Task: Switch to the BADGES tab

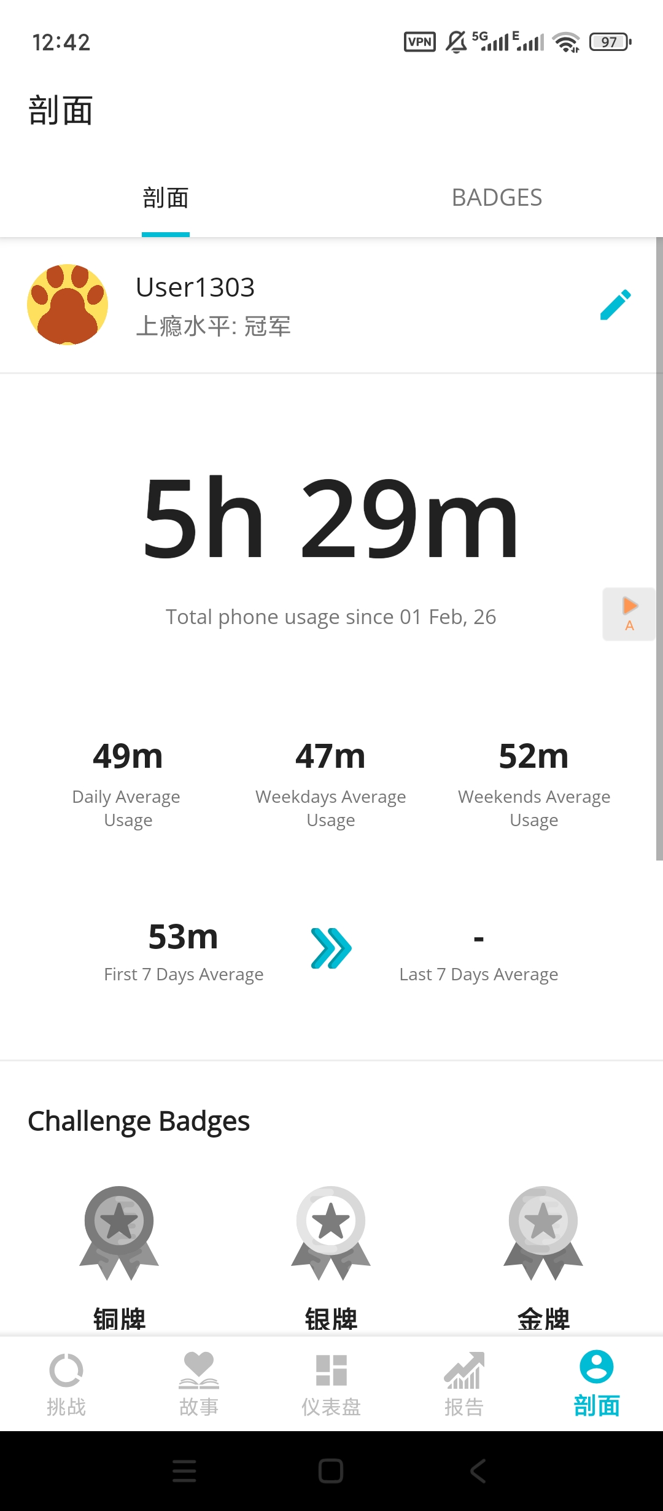Action: point(497,198)
